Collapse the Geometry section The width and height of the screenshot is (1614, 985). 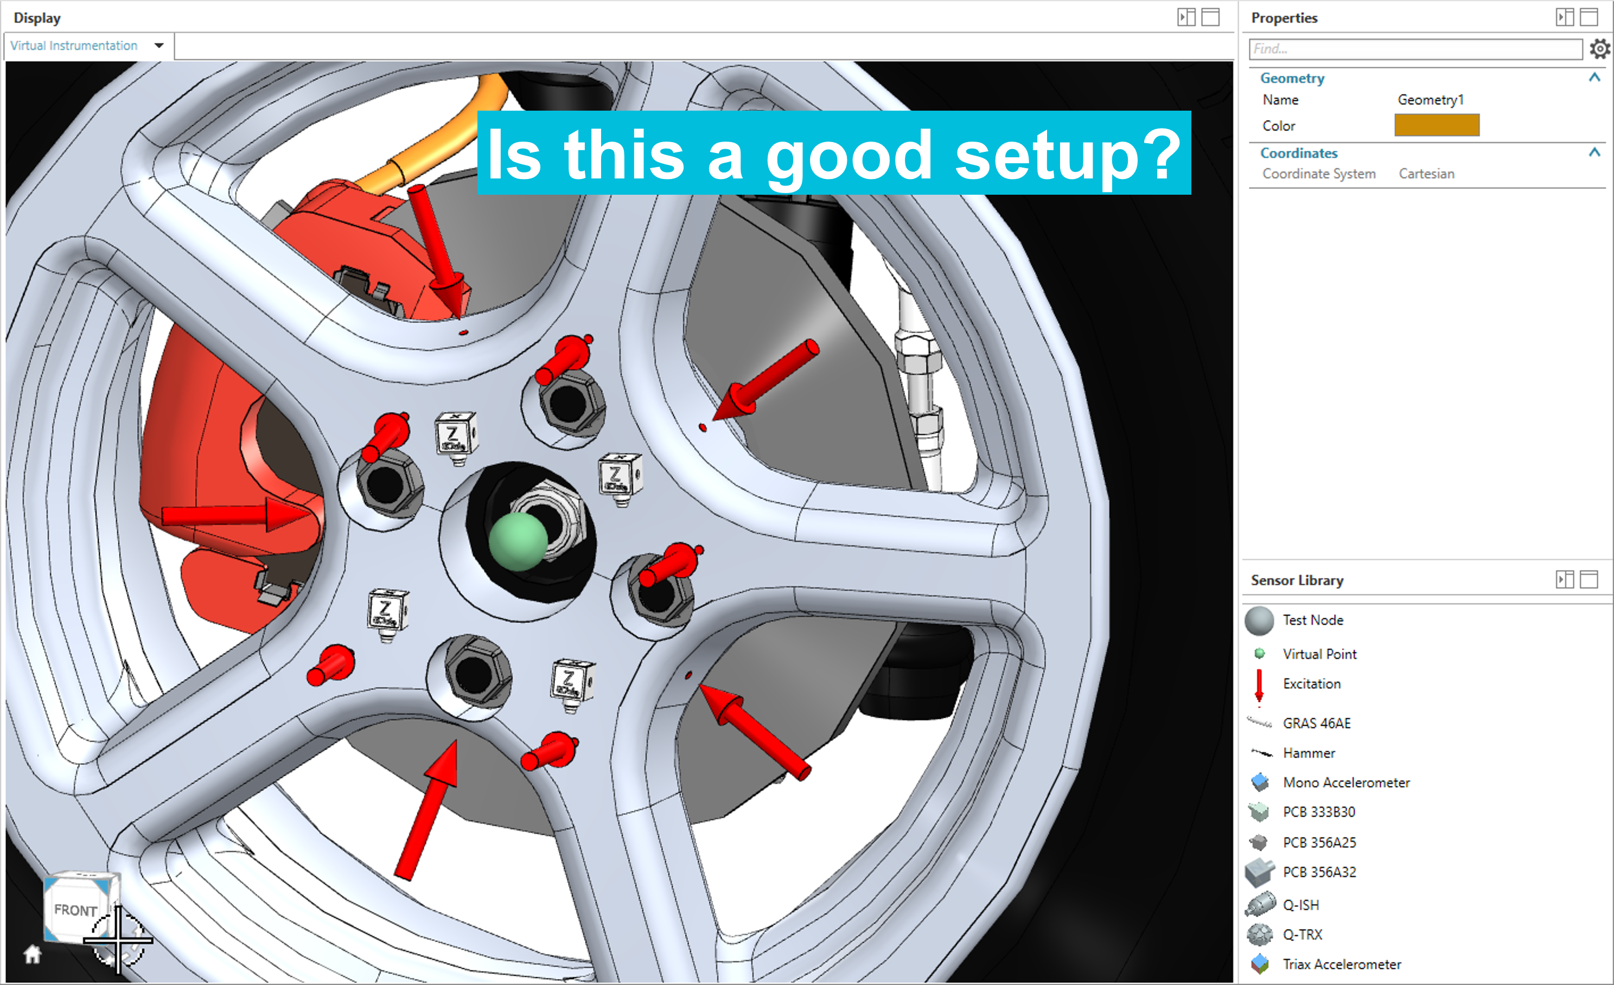pos(1594,78)
